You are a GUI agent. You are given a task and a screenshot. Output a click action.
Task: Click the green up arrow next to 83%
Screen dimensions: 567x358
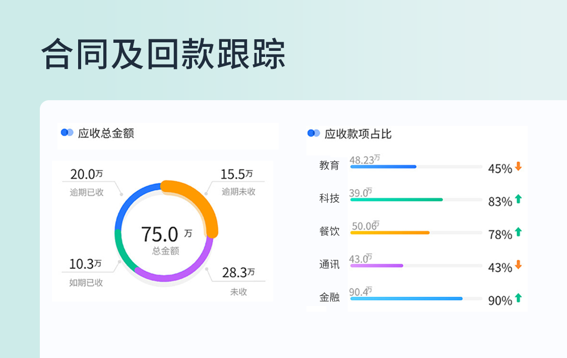point(517,198)
